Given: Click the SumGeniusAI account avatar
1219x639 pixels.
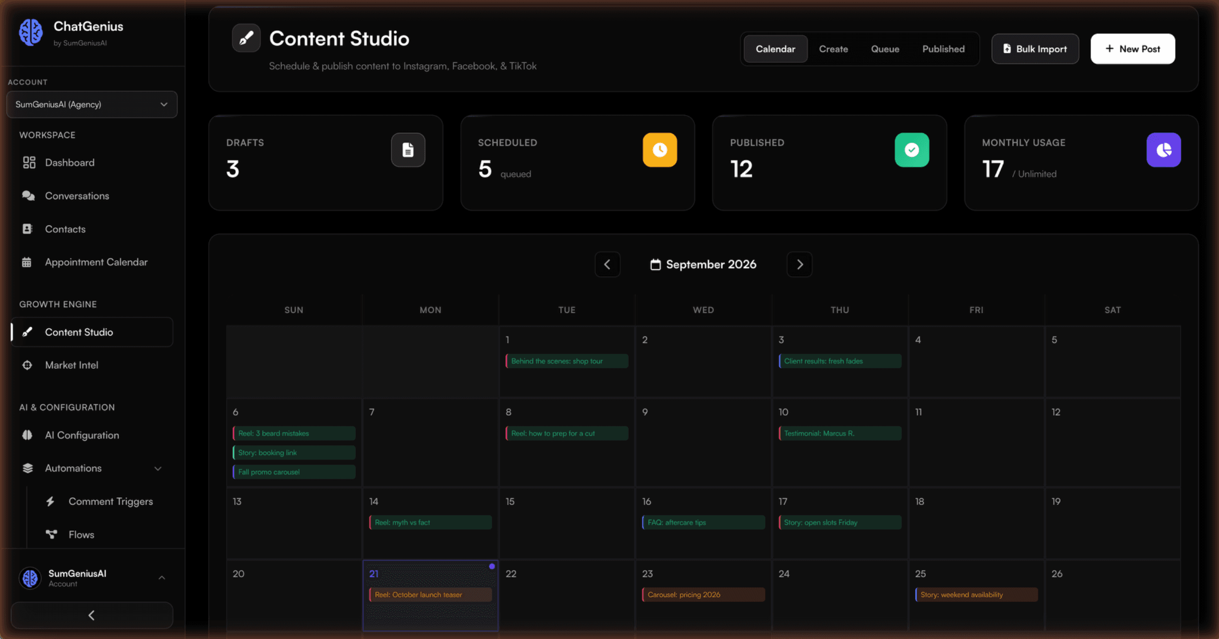Looking at the screenshot, I should click(x=30, y=578).
